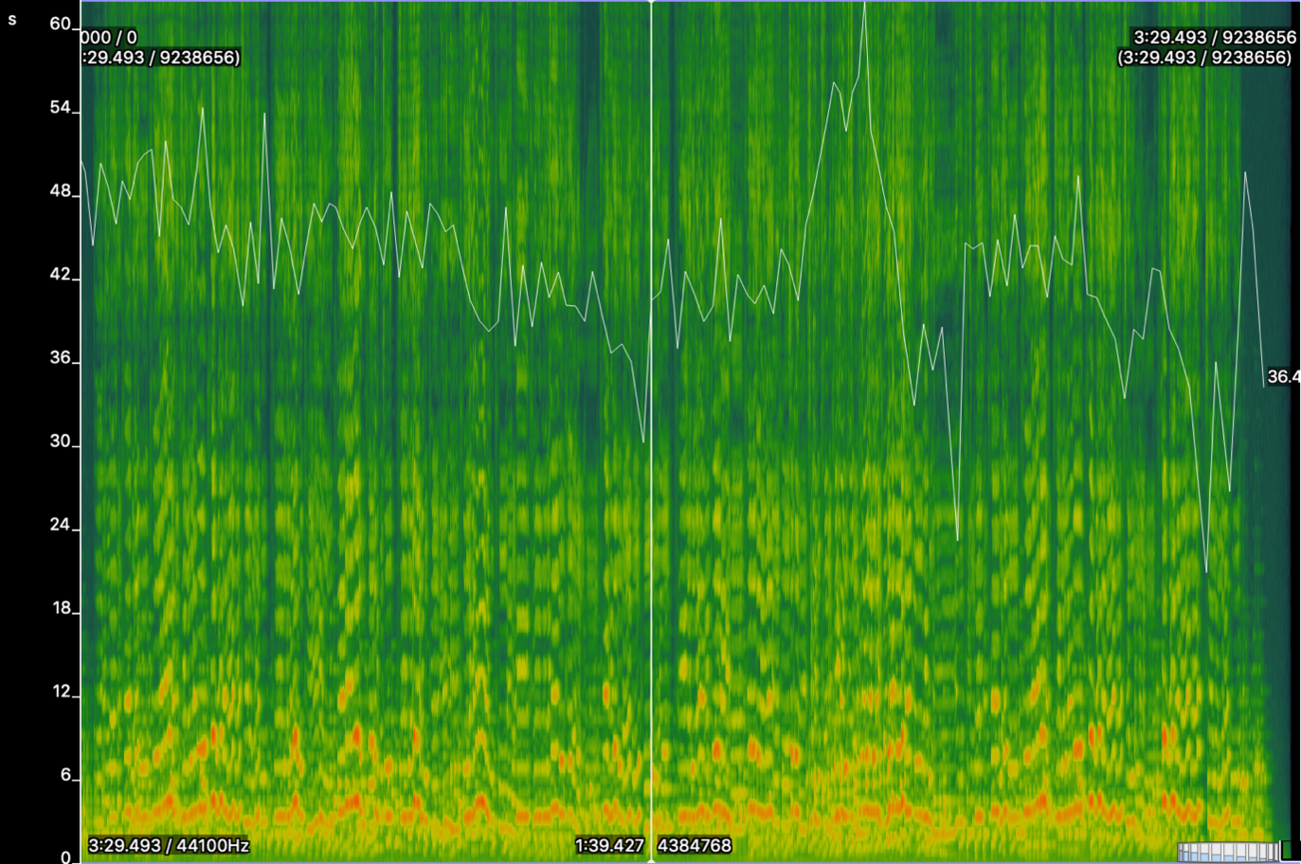Click the highest peak of the white curve
This screenshot has height=864, width=1301.
(x=864, y=4)
